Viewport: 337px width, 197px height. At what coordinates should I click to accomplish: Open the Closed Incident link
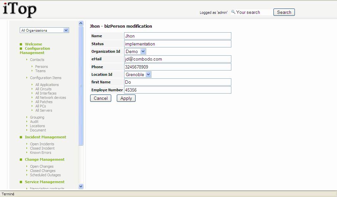tap(42, 148)
